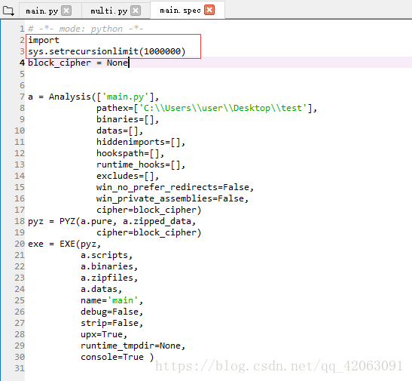Click the 'hiddenimports=[],' line
Image resolution: width=412 pixels, height=381 pixels.
[x=141, y=142]
